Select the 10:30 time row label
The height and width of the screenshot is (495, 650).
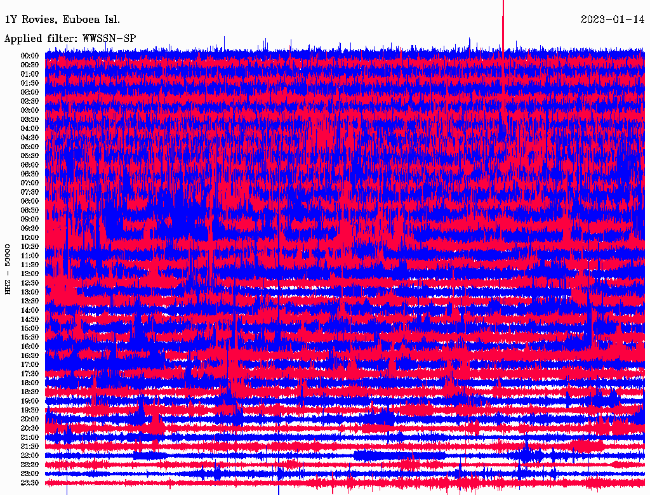pyautogui.click(x=29, y=246)
